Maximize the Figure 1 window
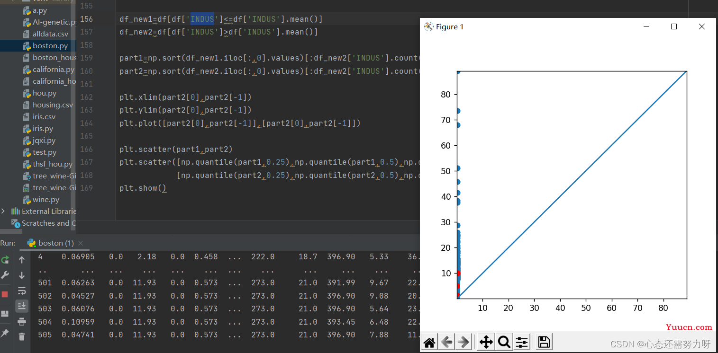The height and width of the screenshot is (353, 718). point(674,26)
